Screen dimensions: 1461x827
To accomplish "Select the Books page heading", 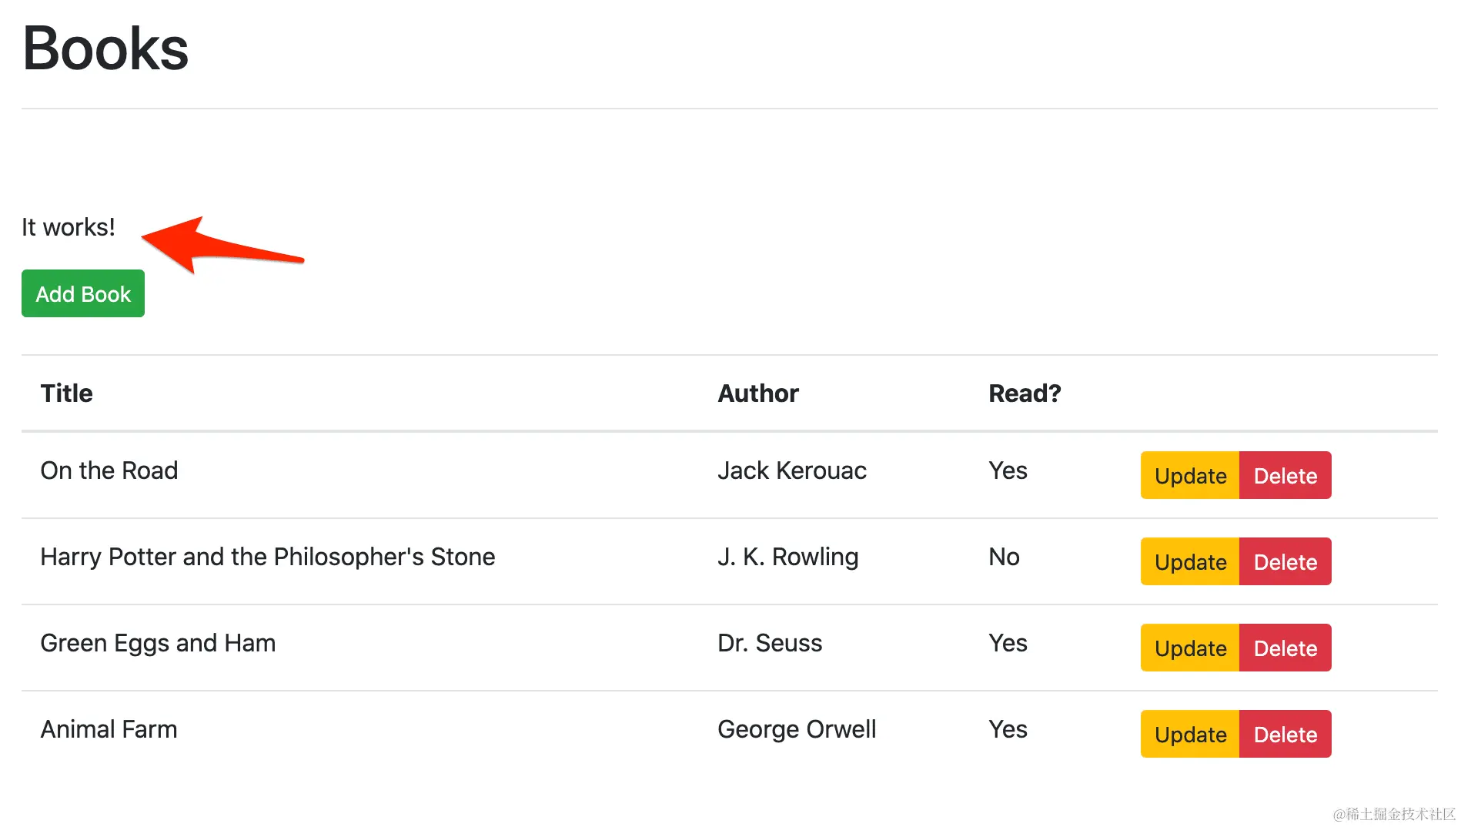I will 105,49.
